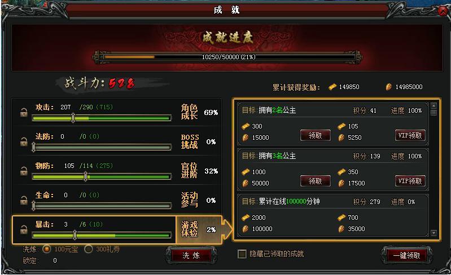Click the 一键领取 button
The image size is (451, 275).
coord(407,255)
